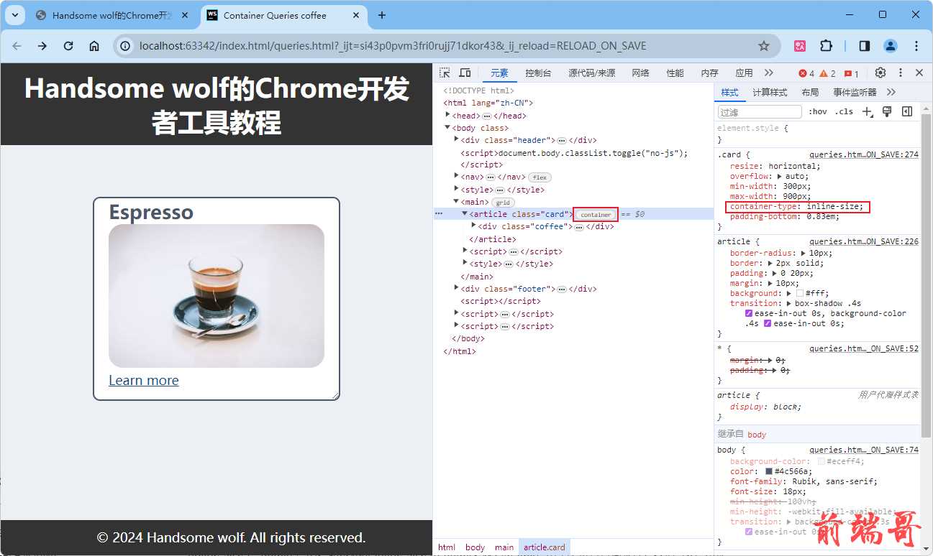
Task: Open the #fff background color swatch
Action: (x=800, y=293)
